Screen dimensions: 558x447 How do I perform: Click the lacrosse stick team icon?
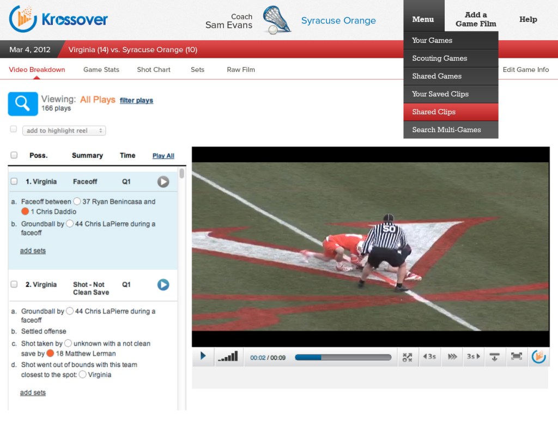coord(276,20)
